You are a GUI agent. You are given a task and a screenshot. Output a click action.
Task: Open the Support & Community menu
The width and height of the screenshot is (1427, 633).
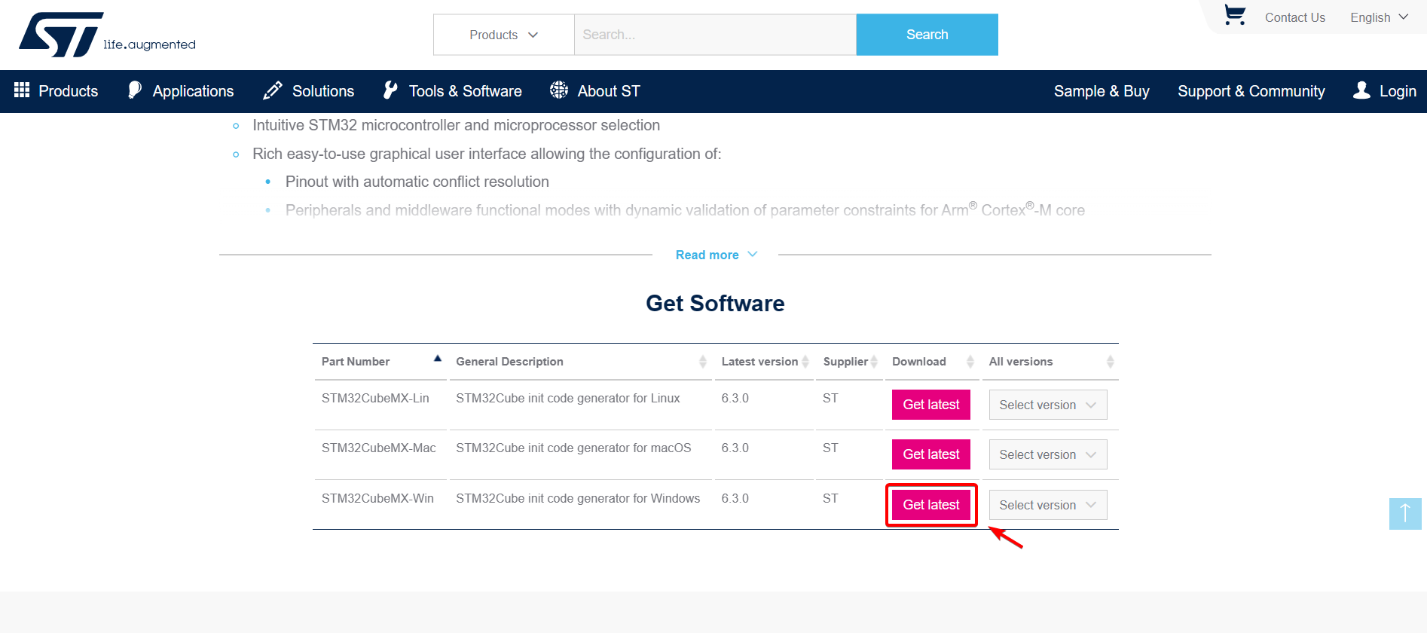click(x=1251, y=91)
